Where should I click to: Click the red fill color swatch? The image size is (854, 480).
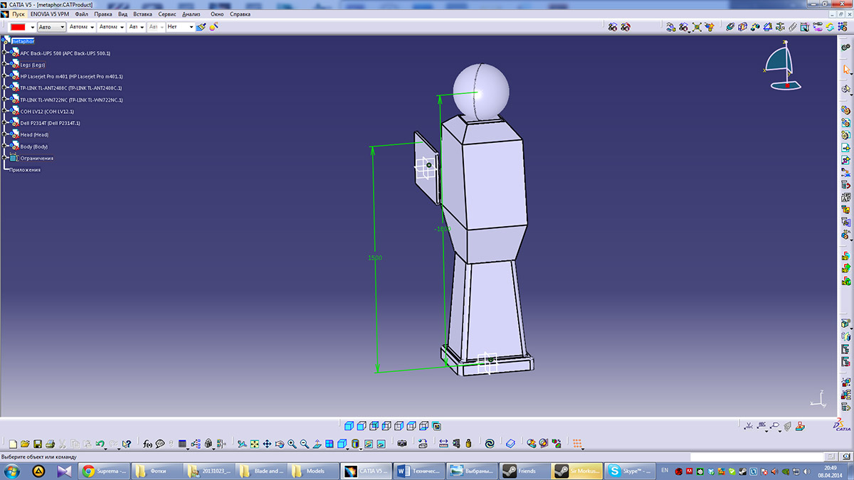click(x=18, y=27)
